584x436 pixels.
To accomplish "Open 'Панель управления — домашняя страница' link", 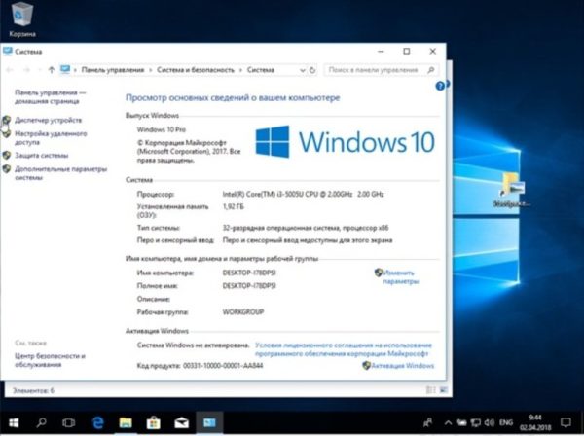I will [50, 96].
